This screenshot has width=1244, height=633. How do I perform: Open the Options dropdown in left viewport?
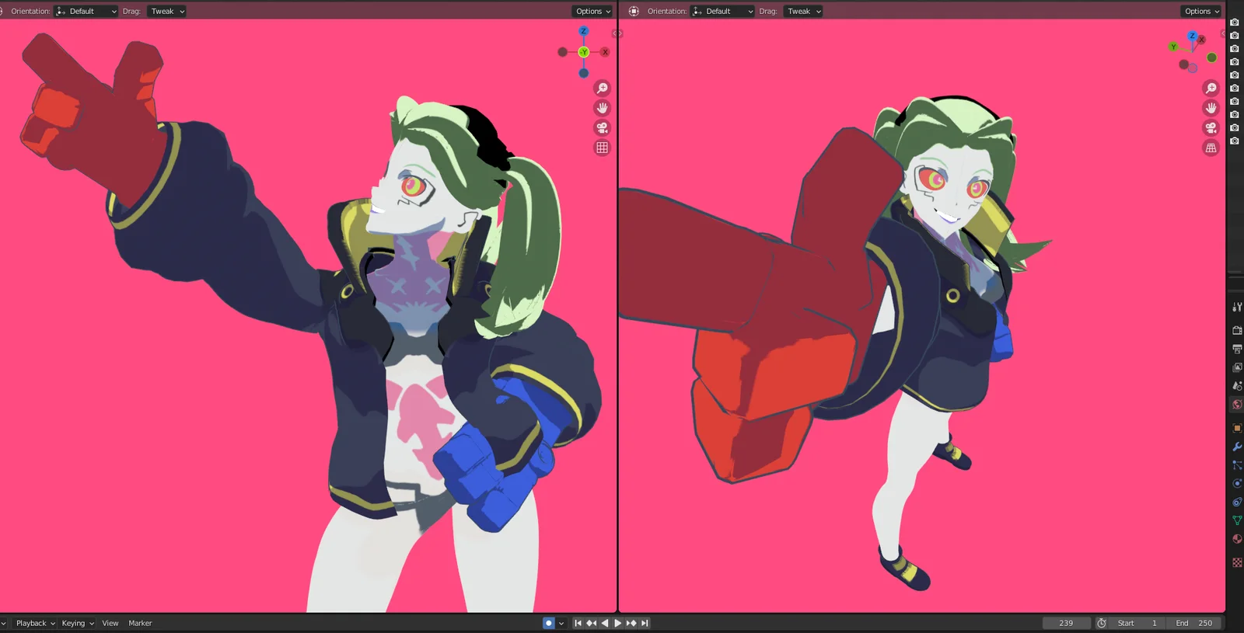pos(592,11)
